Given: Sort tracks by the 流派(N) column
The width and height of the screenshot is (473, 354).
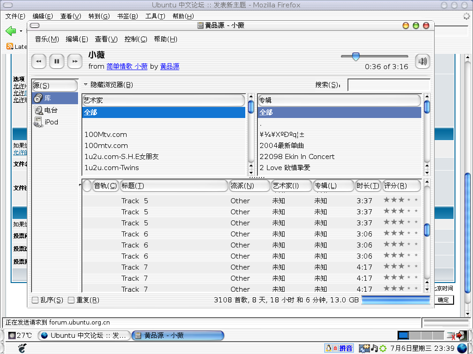Looking at the screenshot, I should [x=249, y=186].
